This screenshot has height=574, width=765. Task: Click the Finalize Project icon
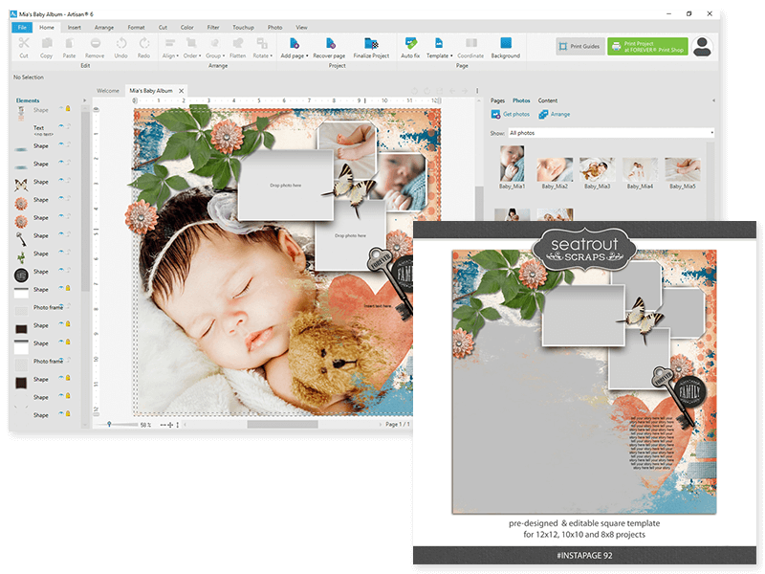(x=371, y=43)
